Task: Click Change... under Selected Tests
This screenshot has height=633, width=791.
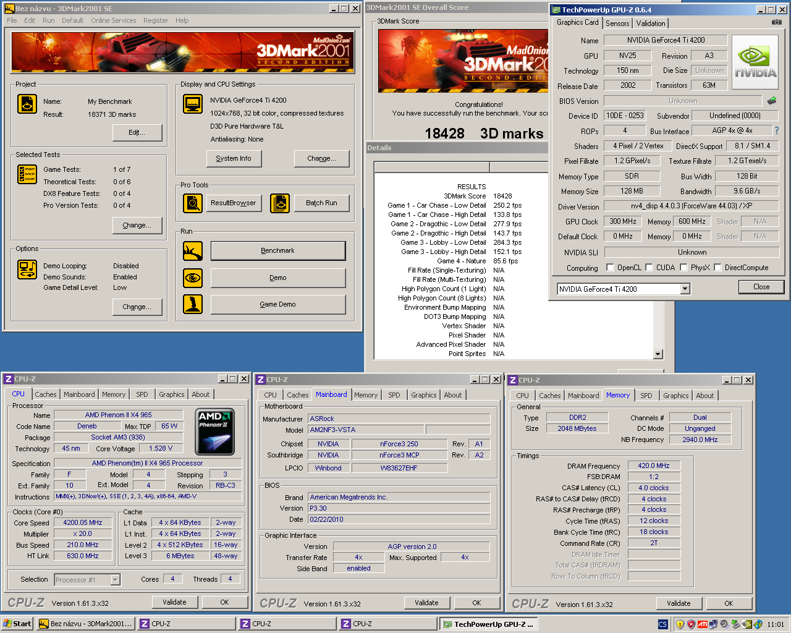Action: 137,226
